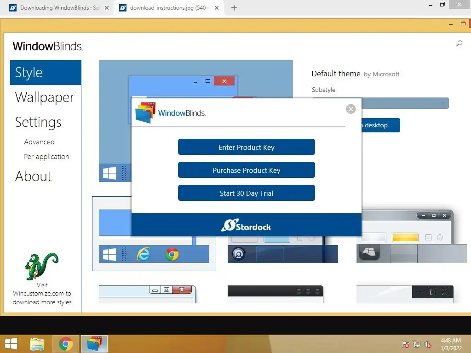Image resolution: width=471 pixels, height=353 pixels.
Task: Click WindowBlinds taskbar icon
Action: click(x=94, y=344)
